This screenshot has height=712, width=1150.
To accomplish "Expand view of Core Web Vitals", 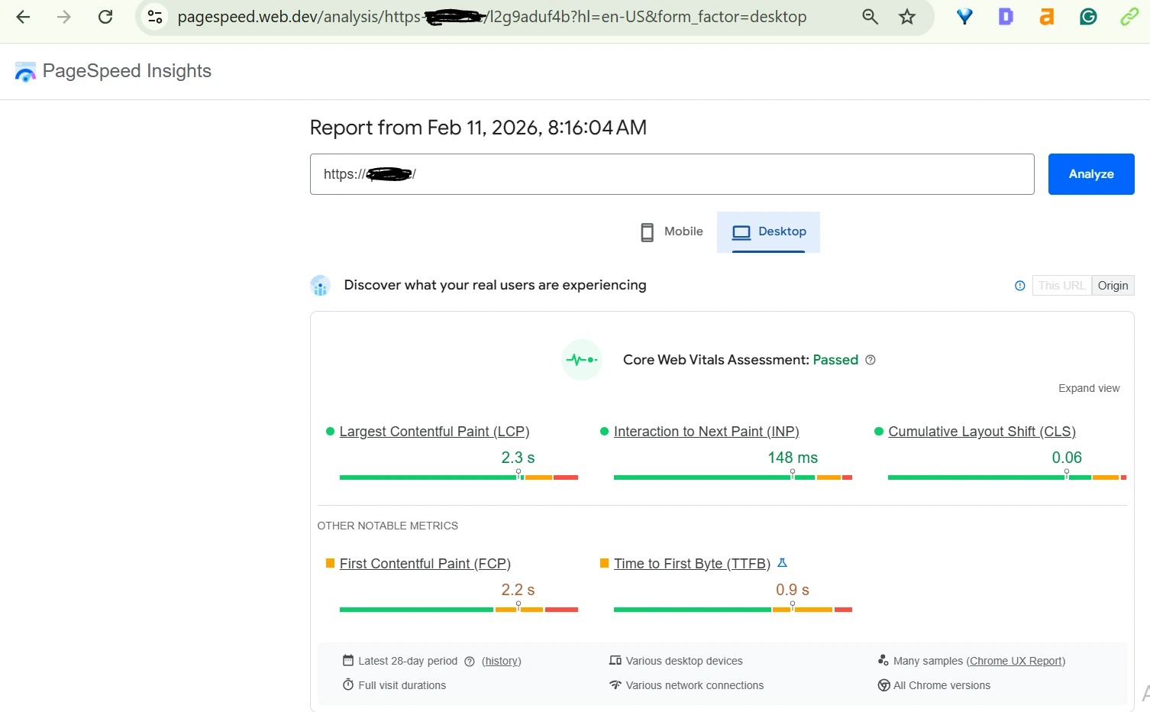I will (1089, 388).
